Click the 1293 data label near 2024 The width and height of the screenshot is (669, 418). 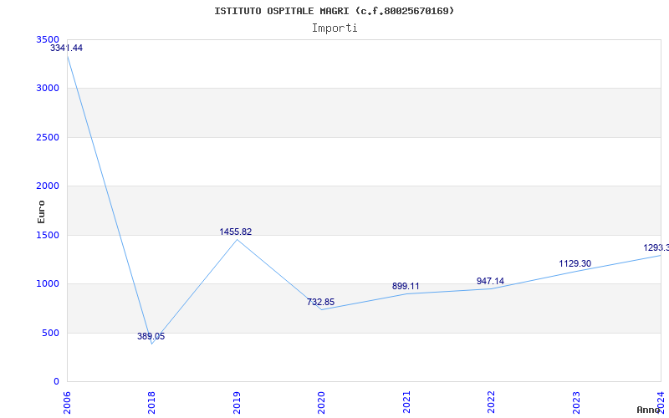(x=656, y=247)
